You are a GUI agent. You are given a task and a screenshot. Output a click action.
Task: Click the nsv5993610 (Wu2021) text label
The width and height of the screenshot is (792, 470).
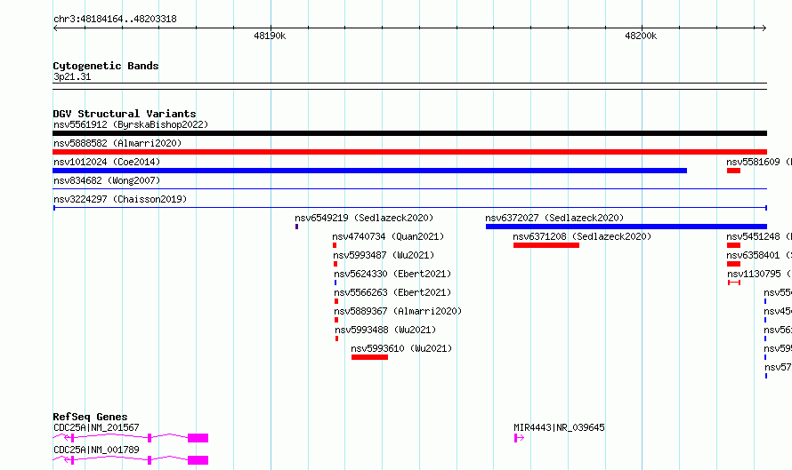pos(401,348)
